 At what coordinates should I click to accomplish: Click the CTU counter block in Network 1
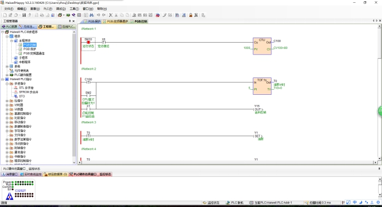[x=262, y=46]
